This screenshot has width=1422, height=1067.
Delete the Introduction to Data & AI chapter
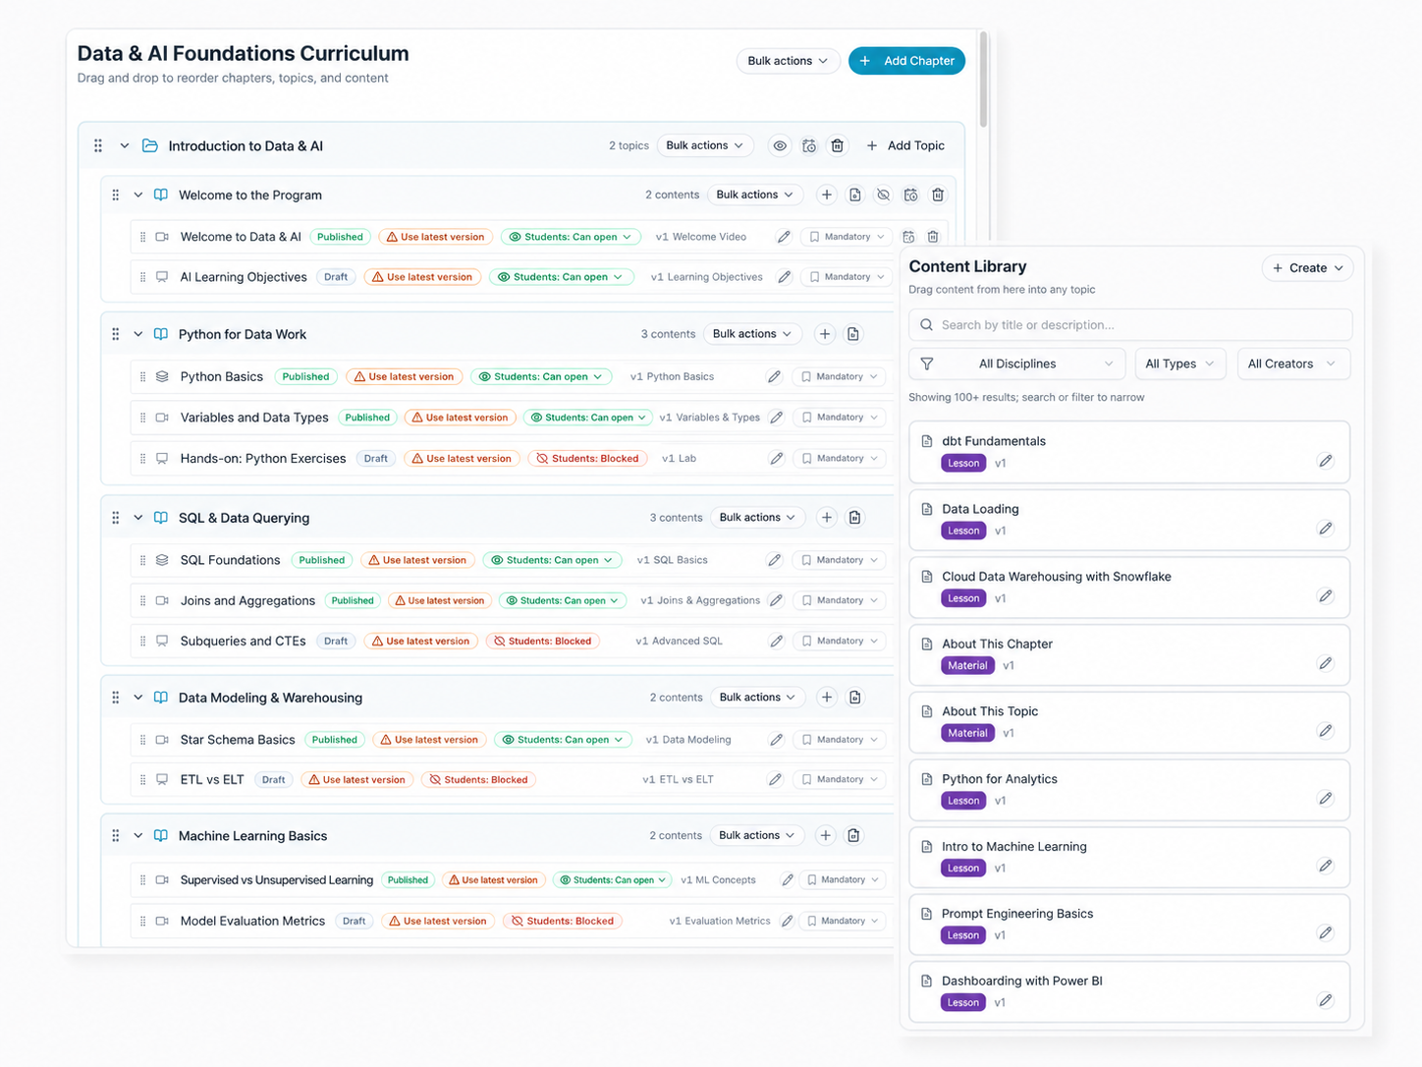(x=838, y=145)
